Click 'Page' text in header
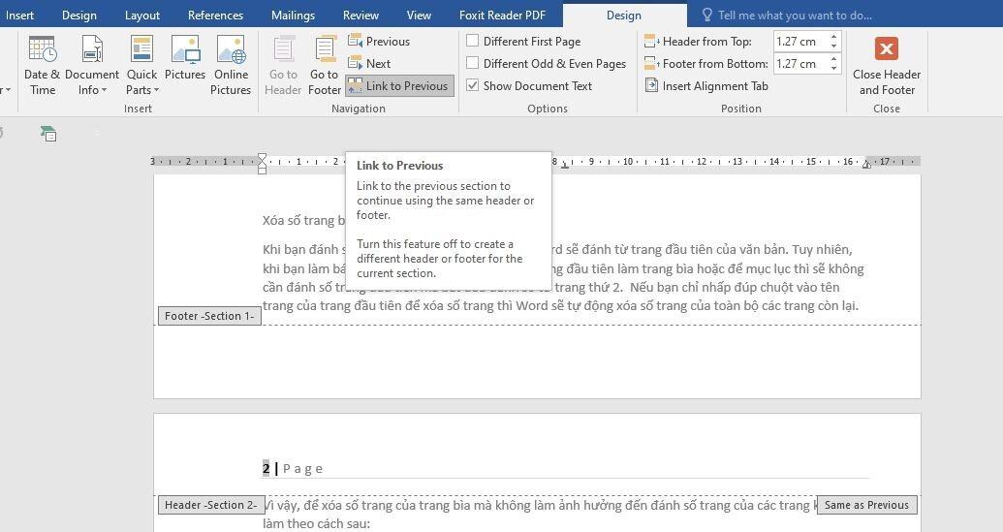 coord(302,469)
